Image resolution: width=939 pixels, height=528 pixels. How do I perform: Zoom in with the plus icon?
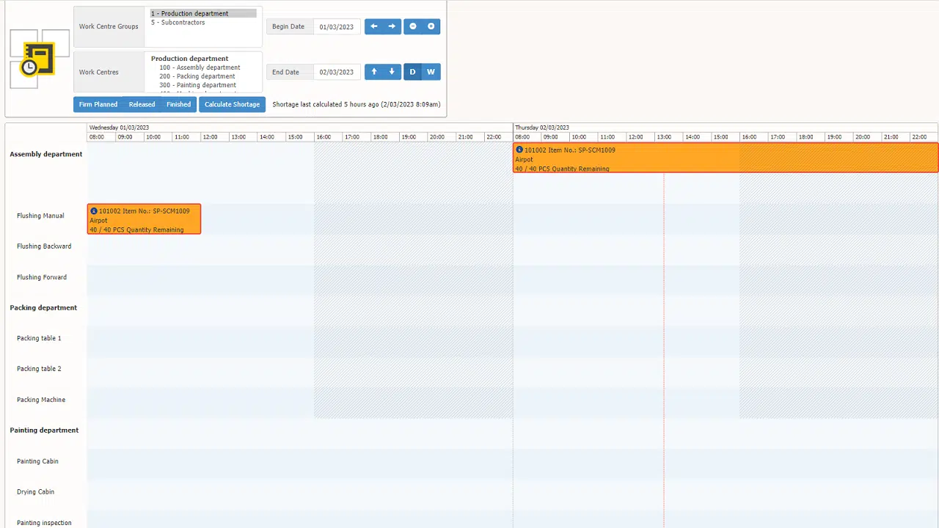pos(431,26)
